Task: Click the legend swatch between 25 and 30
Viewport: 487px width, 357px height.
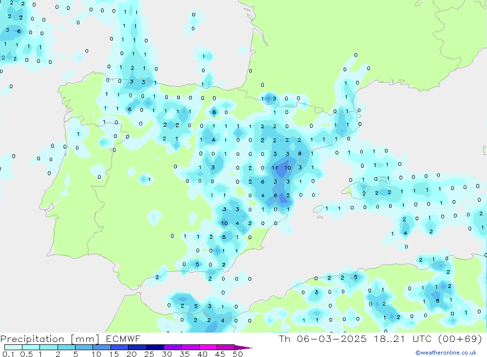Action: [x=155, y=347]
